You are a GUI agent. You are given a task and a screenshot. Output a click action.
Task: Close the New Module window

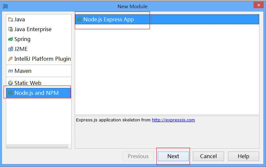pyautogui.click(x=258, y=5)
